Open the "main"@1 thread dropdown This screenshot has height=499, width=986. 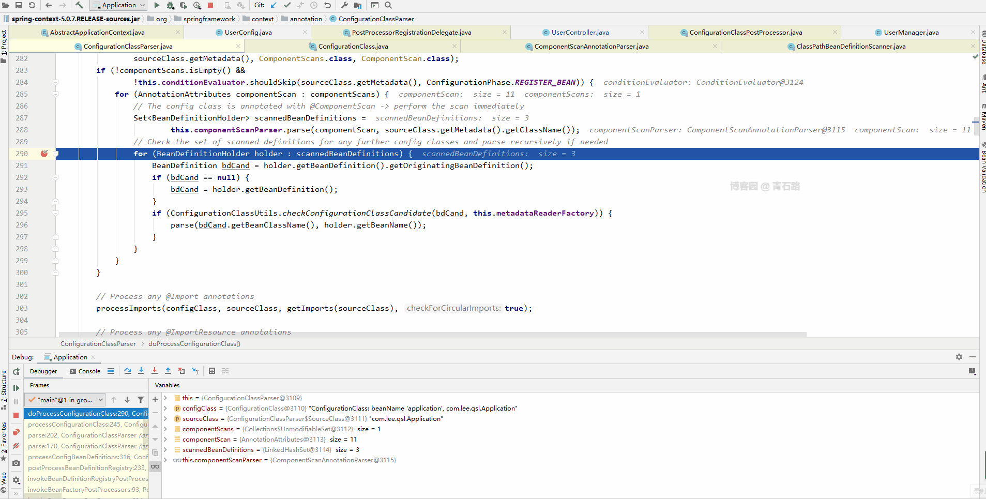66,400
